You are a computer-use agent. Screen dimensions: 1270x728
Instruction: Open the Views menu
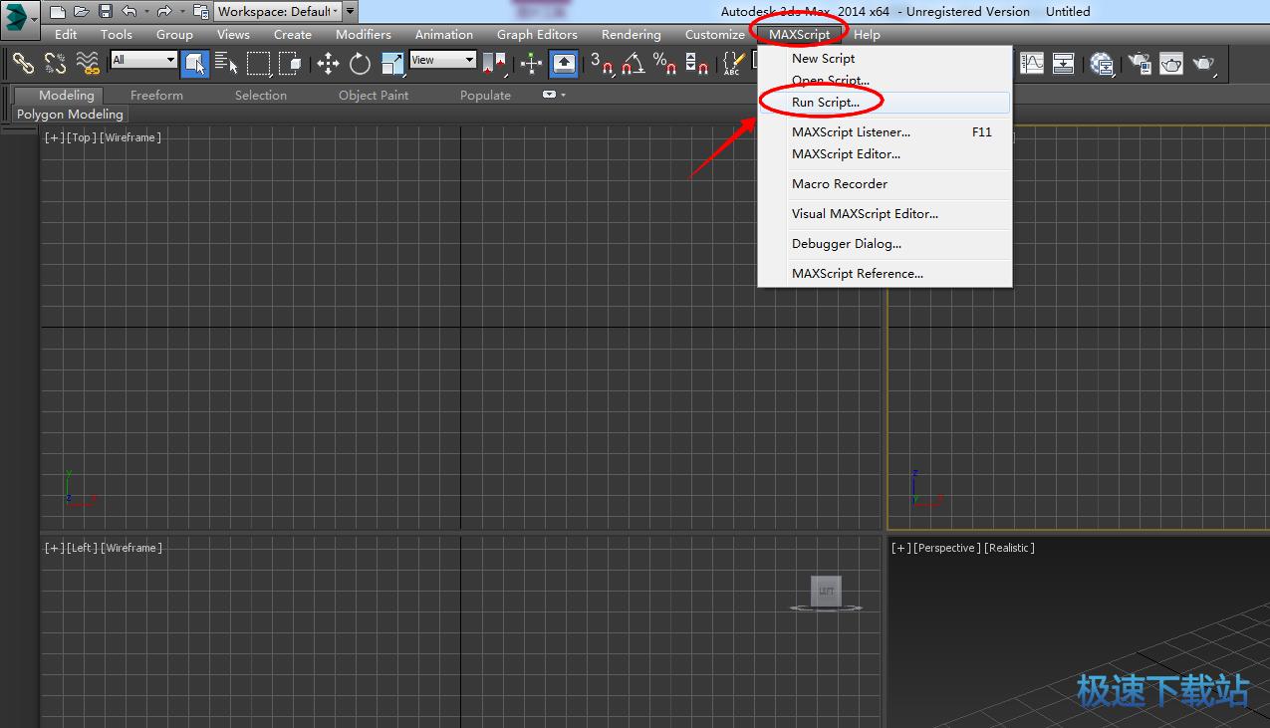click(234, 34)
